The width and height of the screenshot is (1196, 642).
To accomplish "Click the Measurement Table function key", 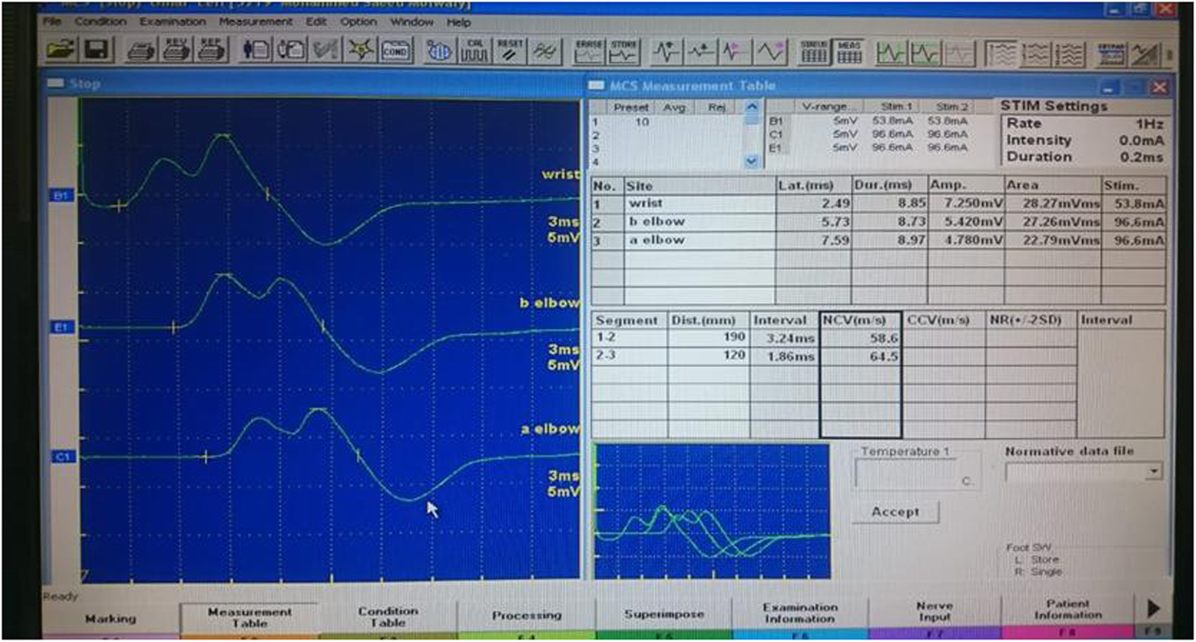I will coord(249,617).
